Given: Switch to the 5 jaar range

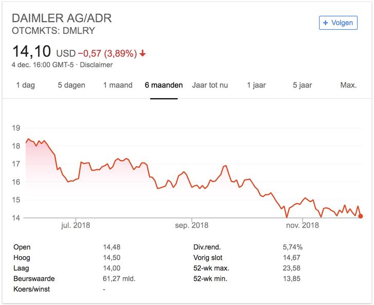Looking at the screenshot, I should tap(303, 85).
